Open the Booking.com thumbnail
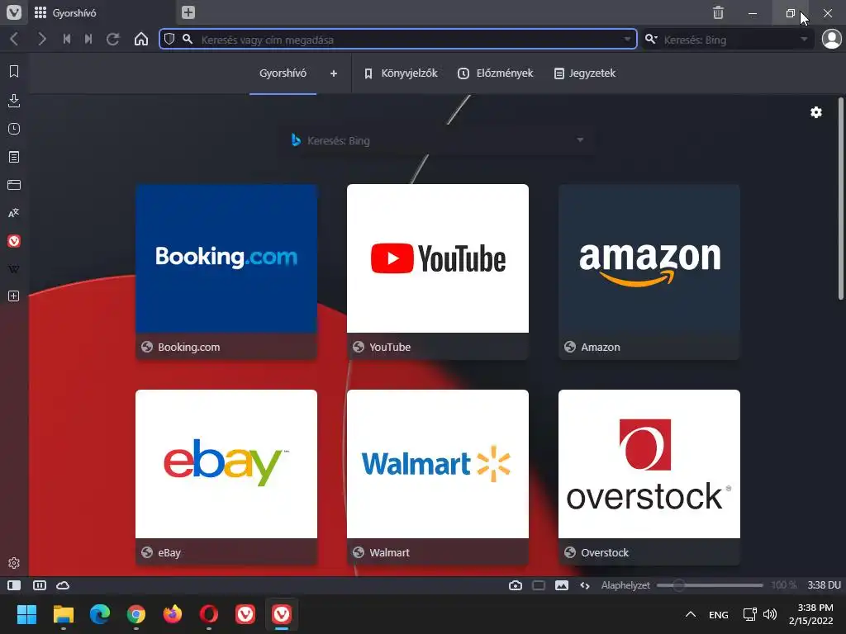 coord(226,258)
